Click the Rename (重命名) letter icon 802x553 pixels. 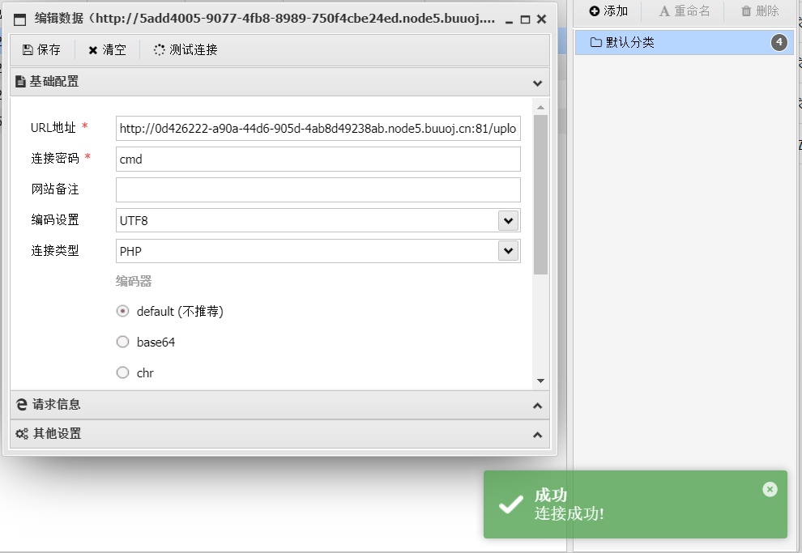664,11
